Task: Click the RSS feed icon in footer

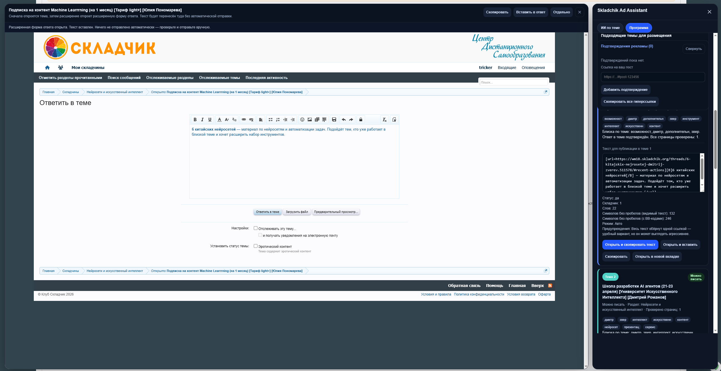Action: pyautogui.click(x=550, y=286)
